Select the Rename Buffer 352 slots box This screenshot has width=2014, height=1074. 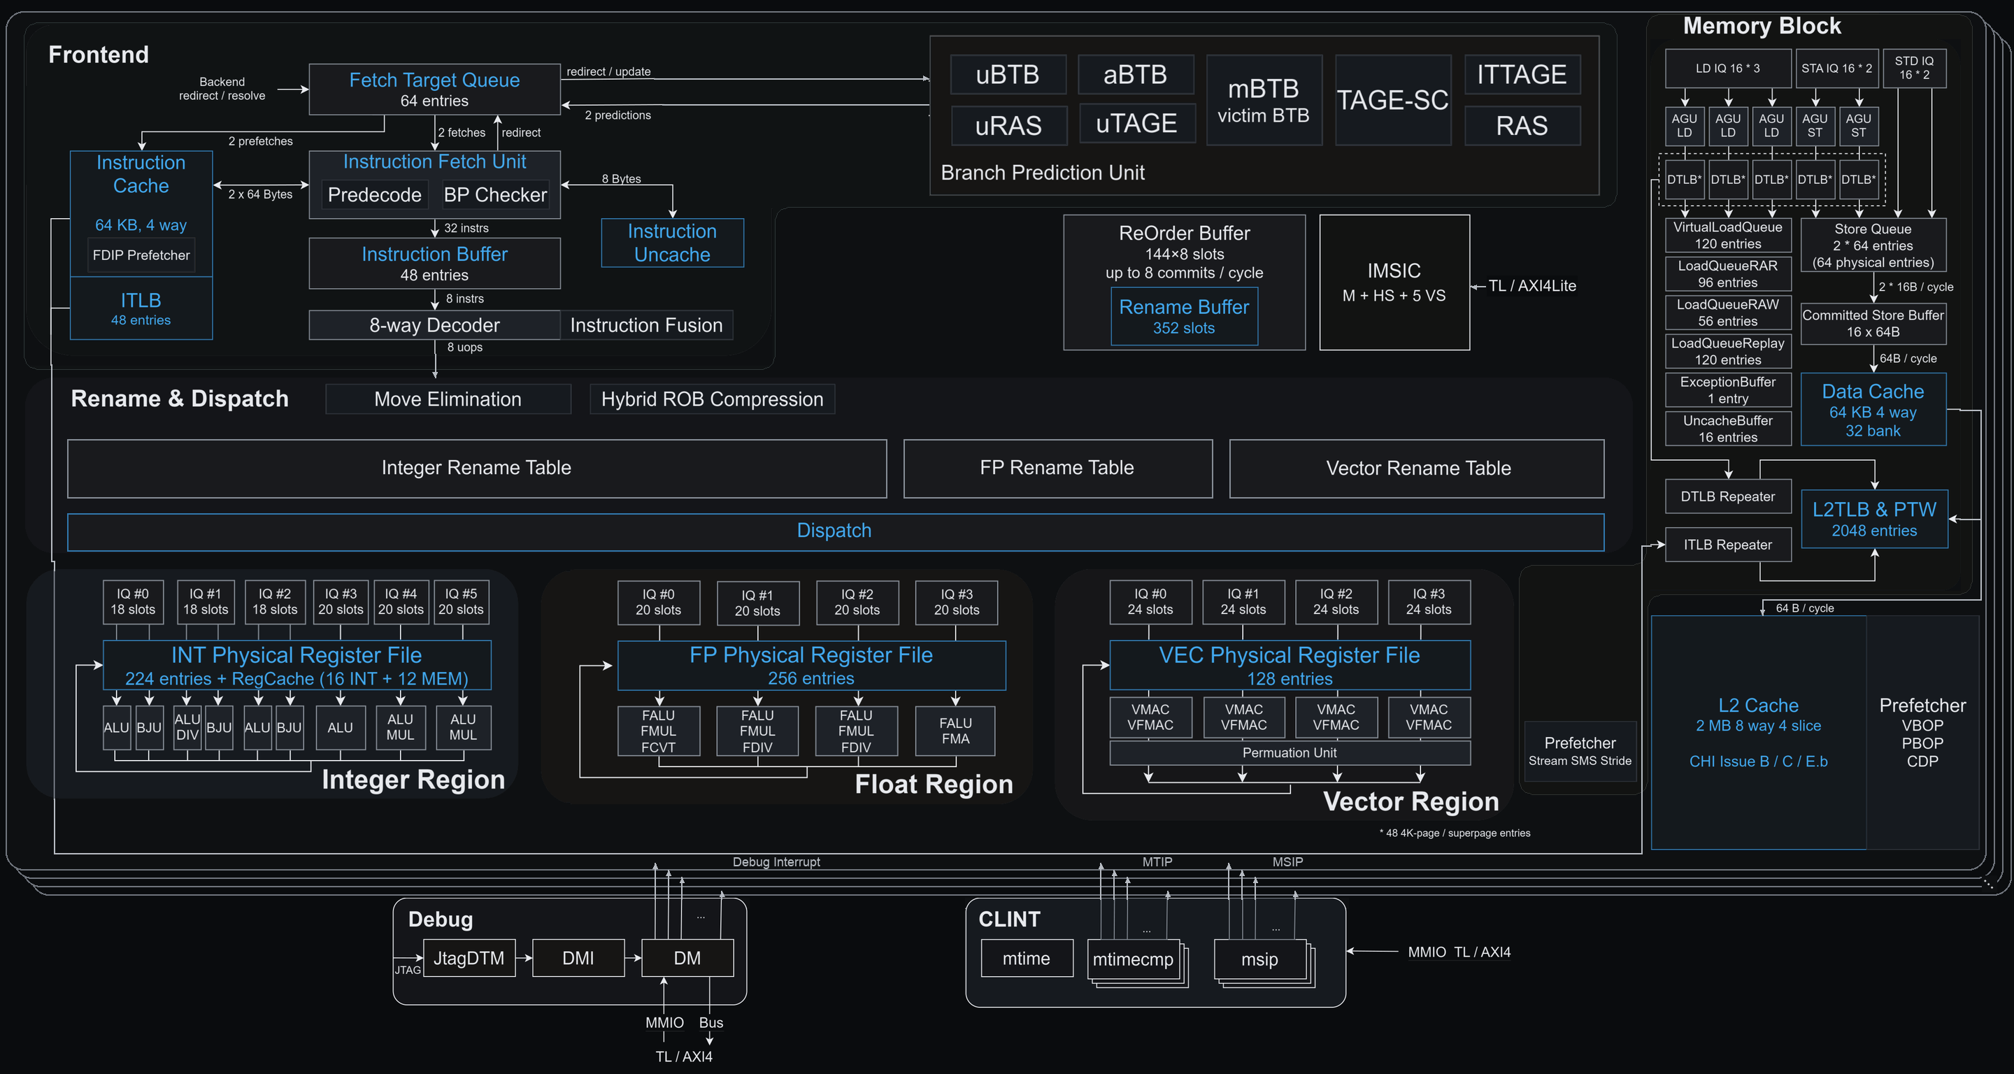tap(1184, 317)
